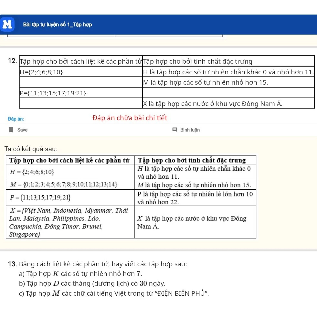The width and height of the screenshot is (317, 317).
Task: Click the answer table M = {0;1;2;...14} row
Action: [x=131, y=185]
